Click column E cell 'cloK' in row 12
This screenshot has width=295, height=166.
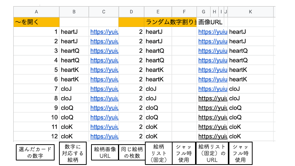pyautogui.click(x=158, y=136)
